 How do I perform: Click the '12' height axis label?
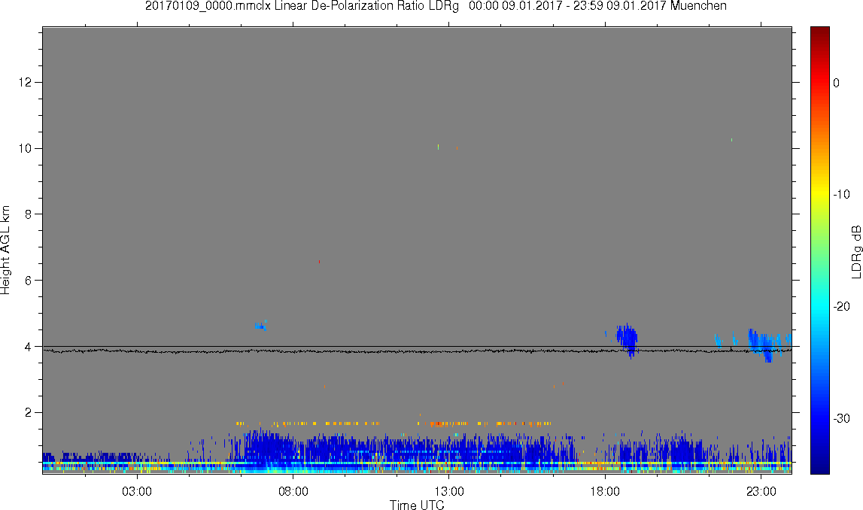26,83
